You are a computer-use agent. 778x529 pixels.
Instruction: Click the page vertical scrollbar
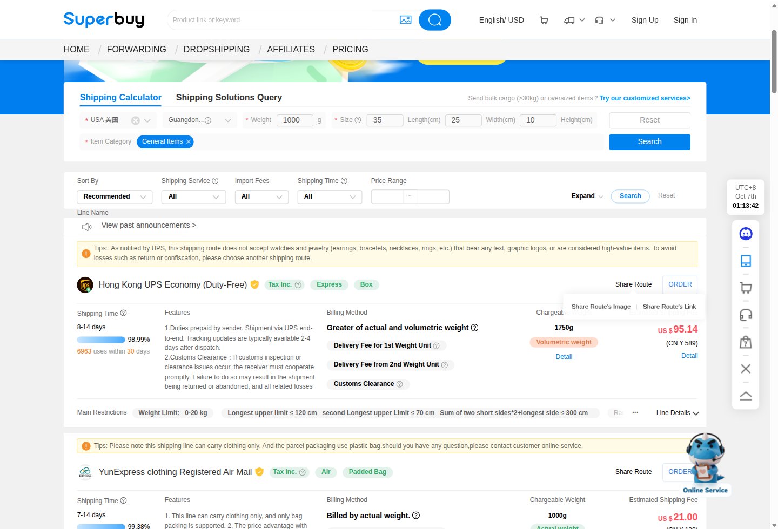[x=774, y=62]
